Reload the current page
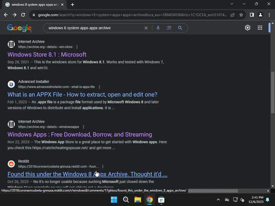Image resolution: width=275 pixels, height=206 pixels. click(x=23, y=15)
